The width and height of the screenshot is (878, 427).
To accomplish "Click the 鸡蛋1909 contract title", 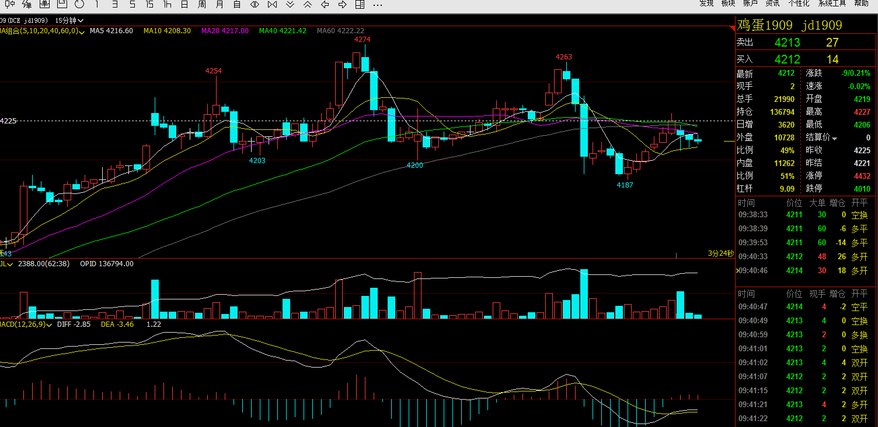I will tap(765, 26).
